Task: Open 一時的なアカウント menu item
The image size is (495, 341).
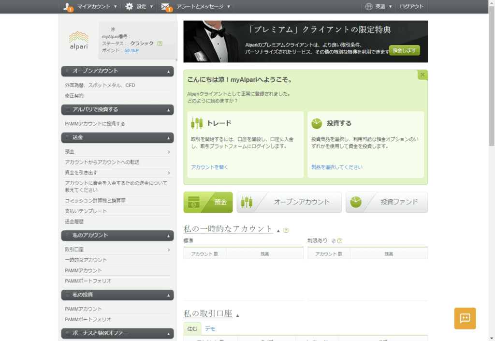Action: (86, 260)
